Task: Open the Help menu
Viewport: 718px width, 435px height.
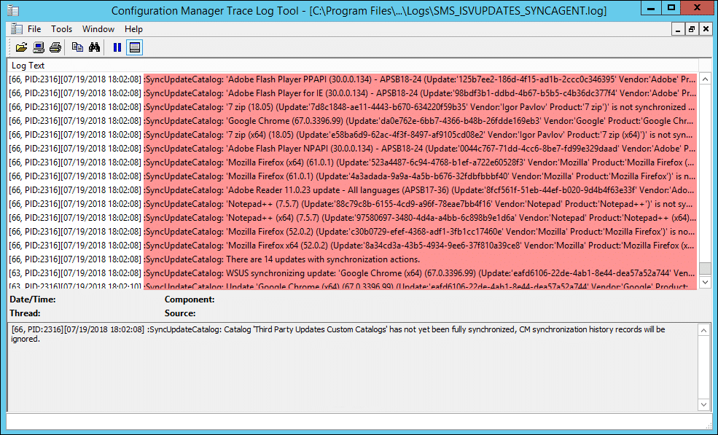Action: 133,29
